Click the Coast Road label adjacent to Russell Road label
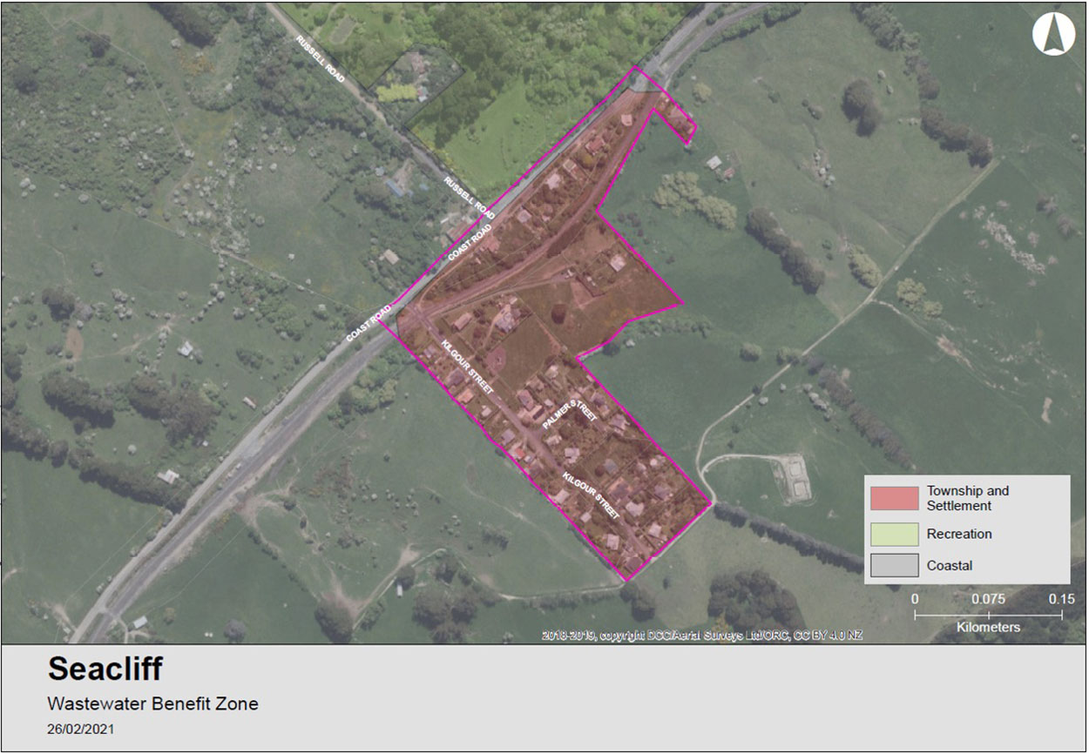The image size is (1089, 754). [x=470, y=243]
